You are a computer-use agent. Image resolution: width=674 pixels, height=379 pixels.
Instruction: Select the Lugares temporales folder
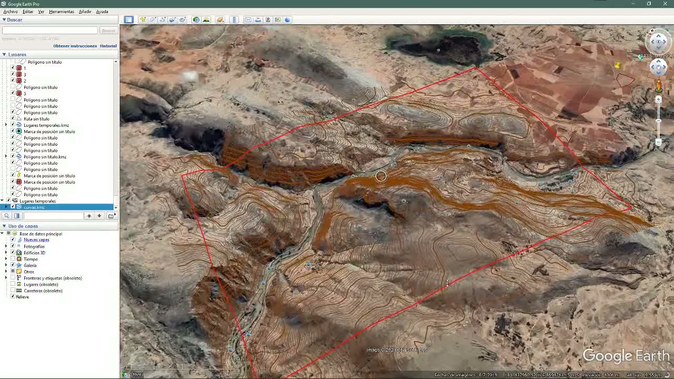[37, 201]
